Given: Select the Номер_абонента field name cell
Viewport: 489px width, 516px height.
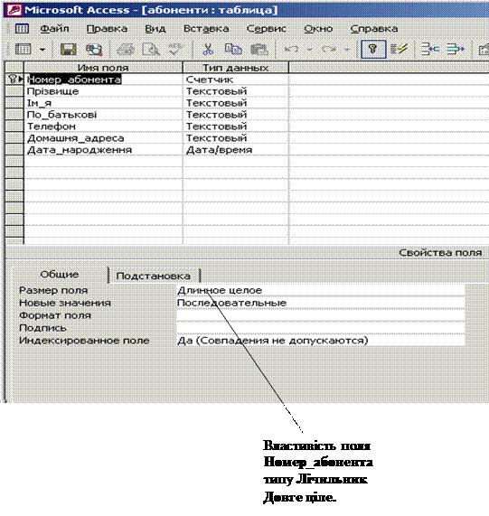Looking at the screenshot, I should pyautogui.click(x=103, y=80).
